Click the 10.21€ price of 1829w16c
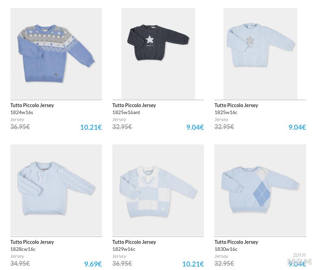This screenshot has height=270, width=317. pyautogui.click(x=193, y=264)
